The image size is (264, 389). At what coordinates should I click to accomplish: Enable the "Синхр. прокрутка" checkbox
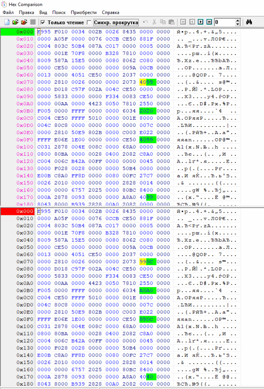(x=89, y=22)
